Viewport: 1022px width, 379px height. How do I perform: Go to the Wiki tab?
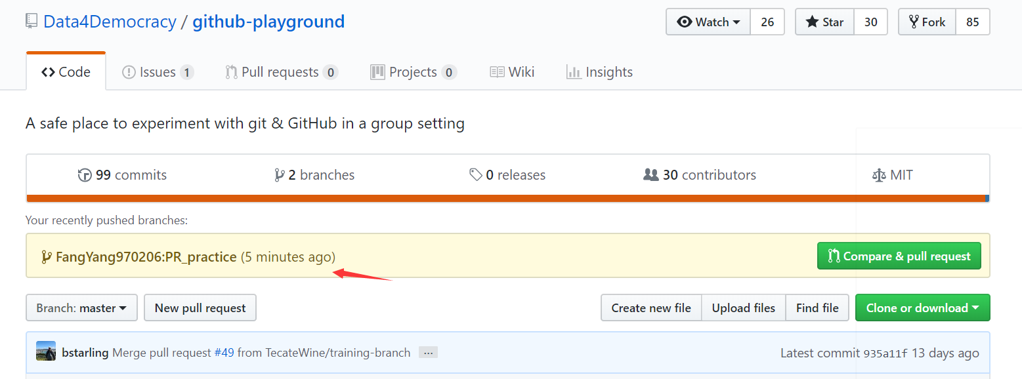click(512, 72)
